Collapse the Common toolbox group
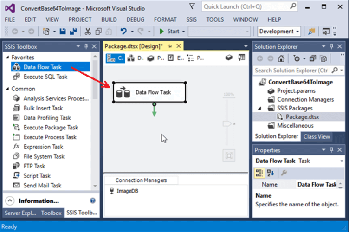 point(7,89)
